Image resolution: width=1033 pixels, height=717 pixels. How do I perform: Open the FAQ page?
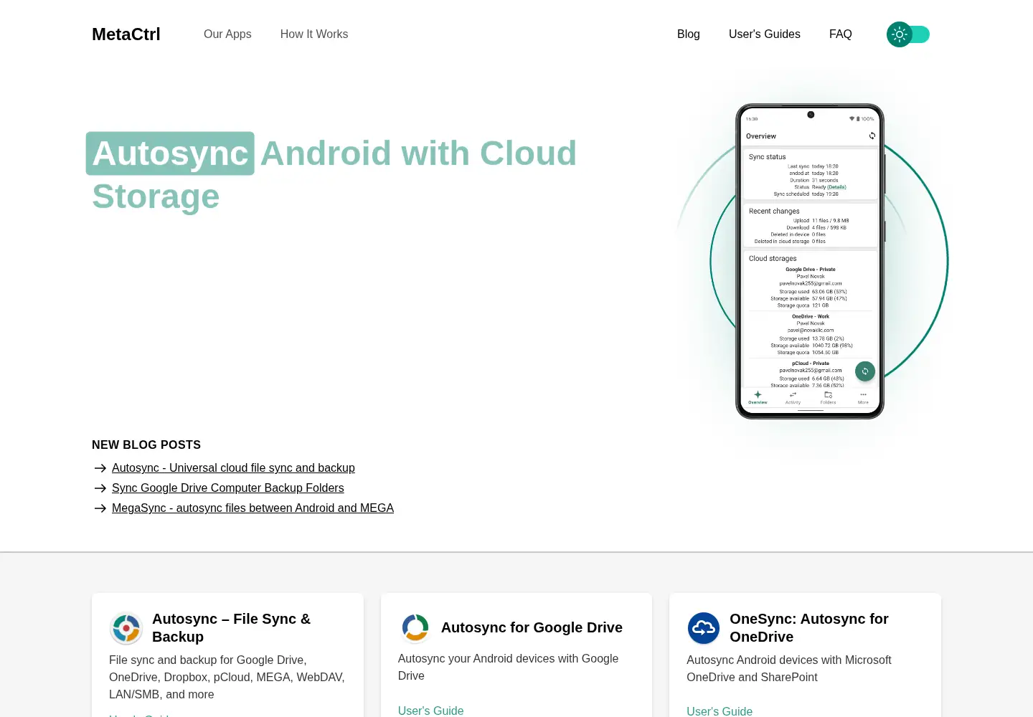[x=841, y=34]
